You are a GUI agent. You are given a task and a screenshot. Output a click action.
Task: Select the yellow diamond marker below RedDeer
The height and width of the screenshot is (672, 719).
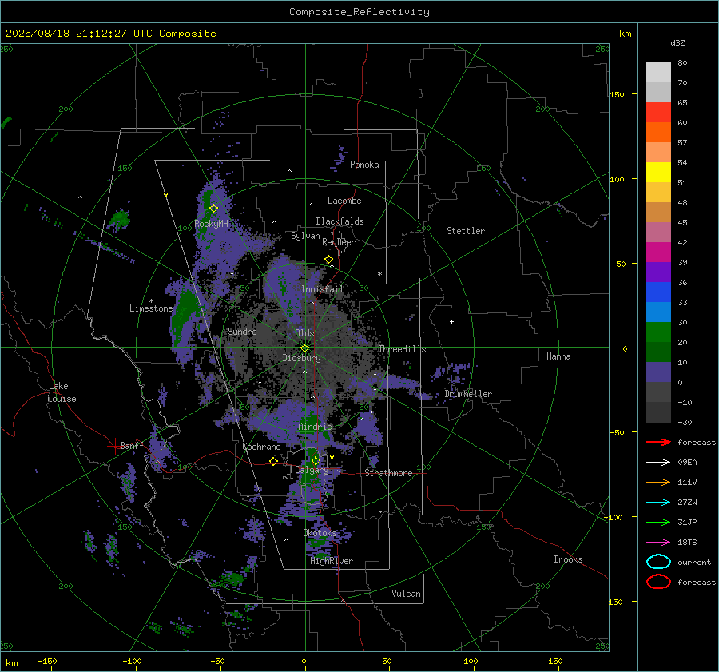tap(328, 260)
